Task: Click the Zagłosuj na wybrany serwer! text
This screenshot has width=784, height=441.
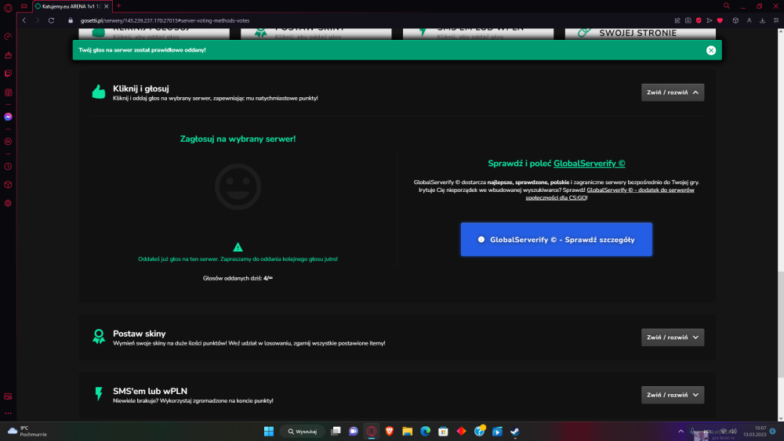Action: [x=238, y=139]
